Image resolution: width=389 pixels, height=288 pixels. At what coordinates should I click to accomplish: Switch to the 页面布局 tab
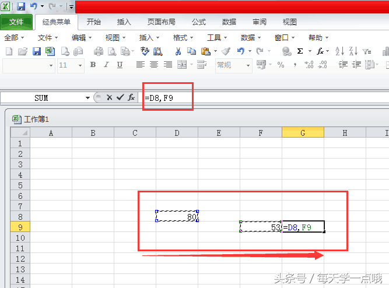click(161, 22)
